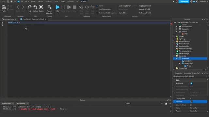The height and width of the screenshot is (117, 209).
Task: Click the new file icon in the top bar
Action: click(x=8, y=1)
